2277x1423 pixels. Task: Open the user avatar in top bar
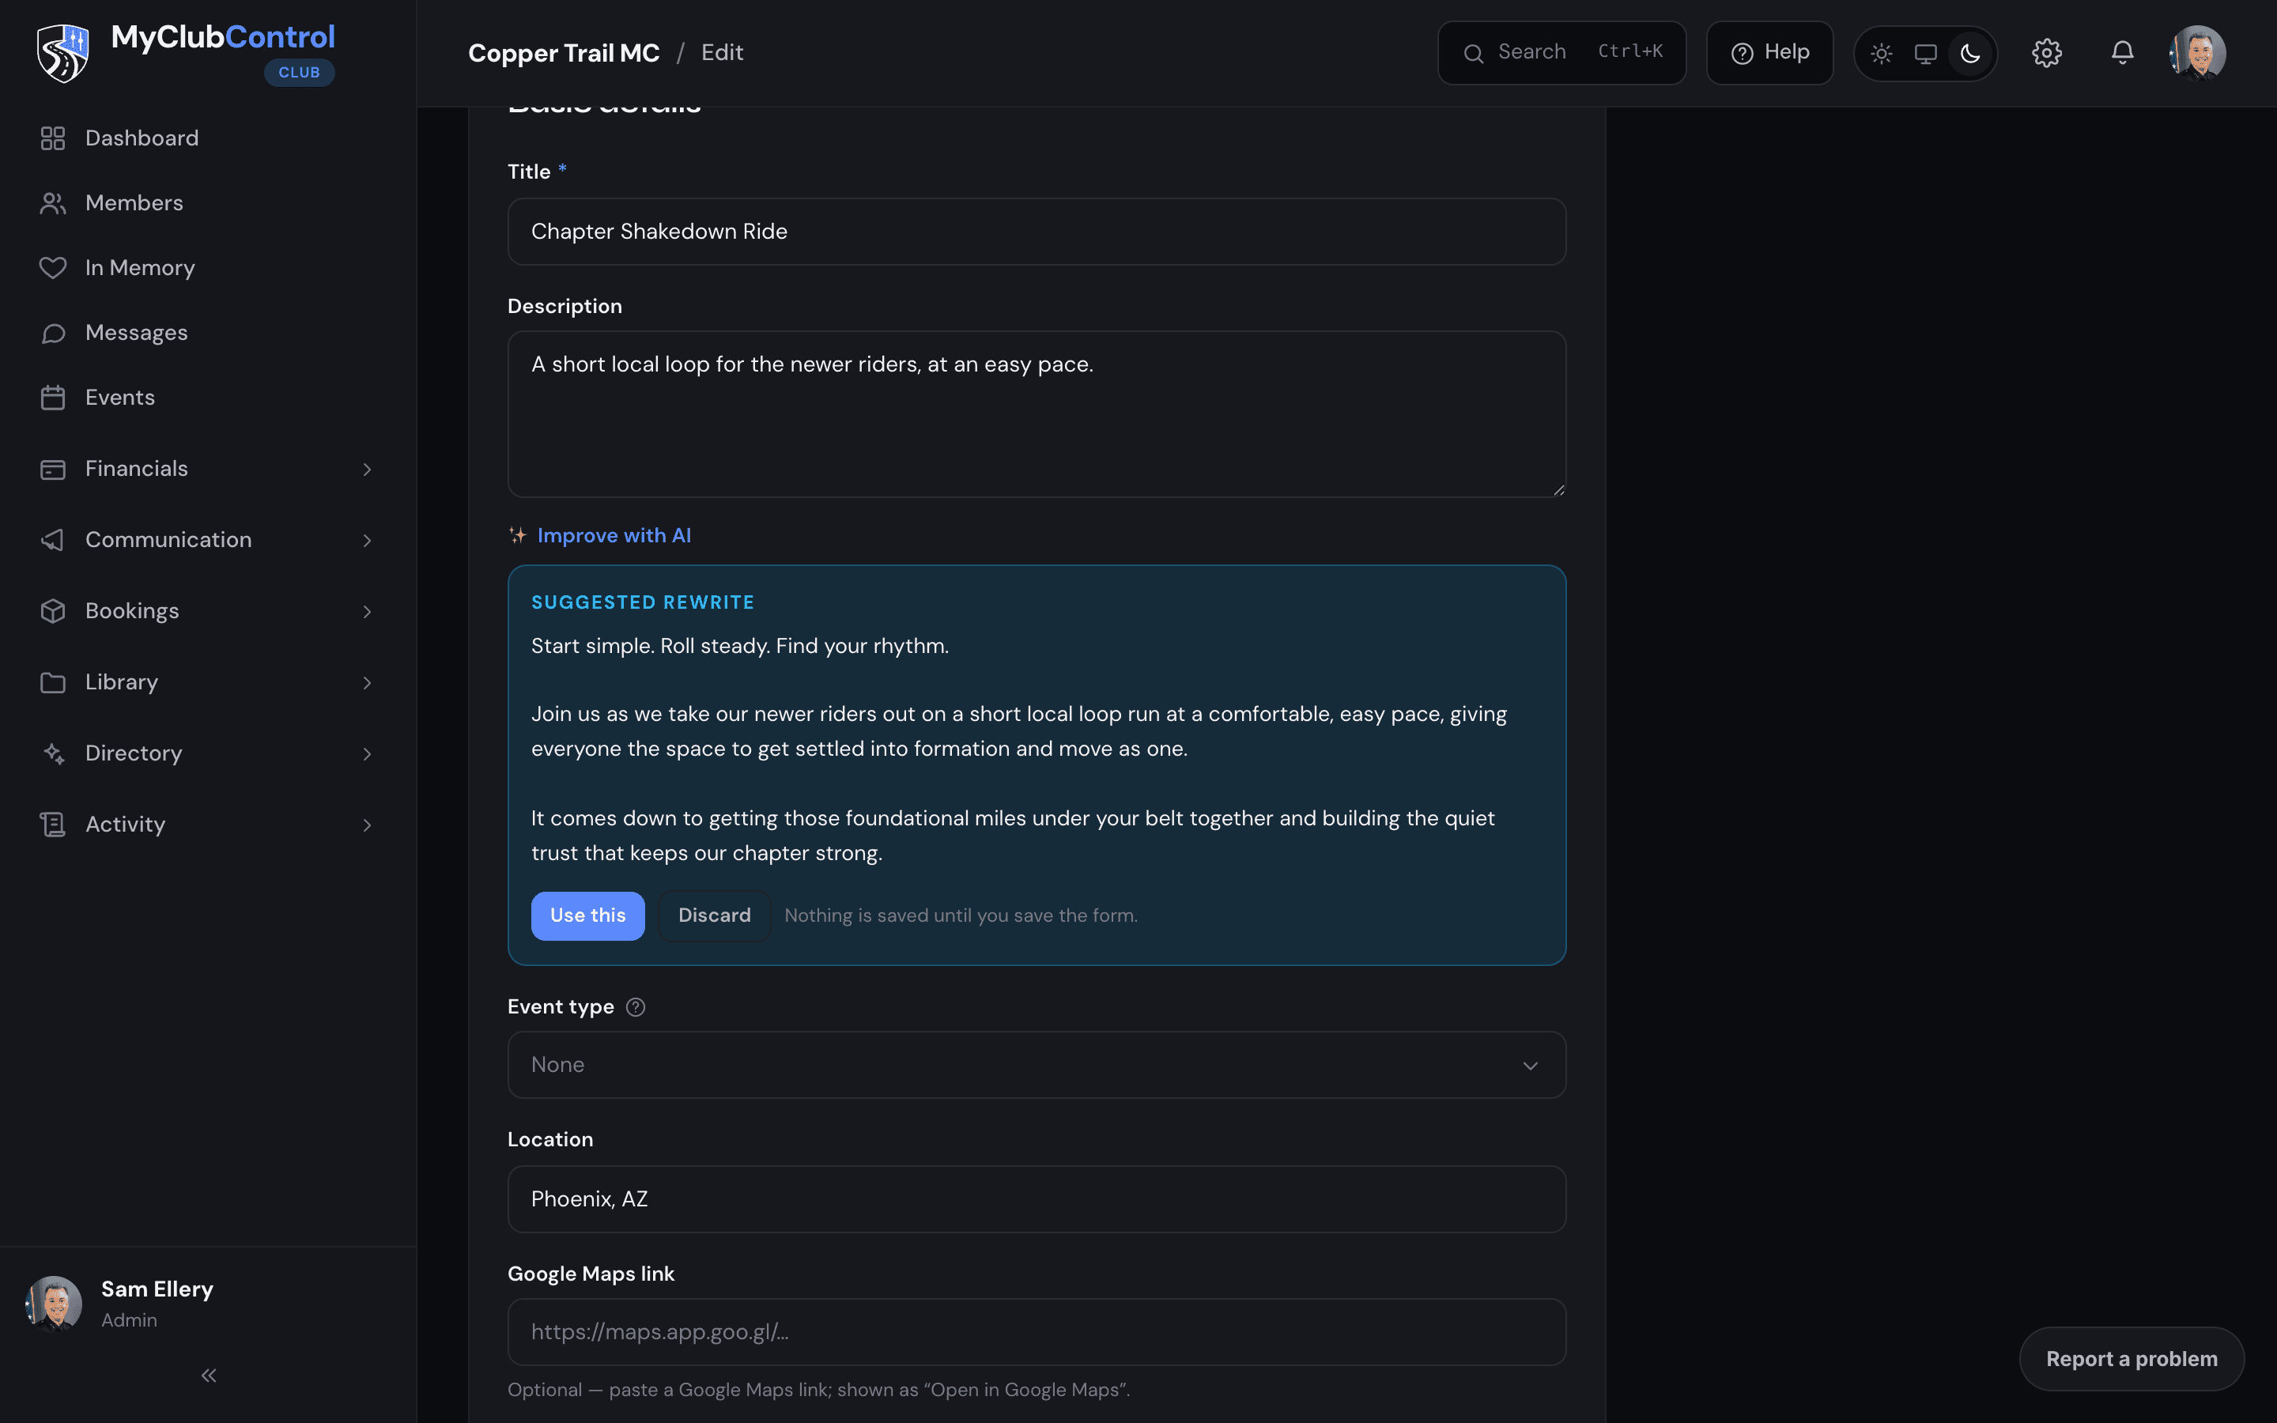point(2197,53)
